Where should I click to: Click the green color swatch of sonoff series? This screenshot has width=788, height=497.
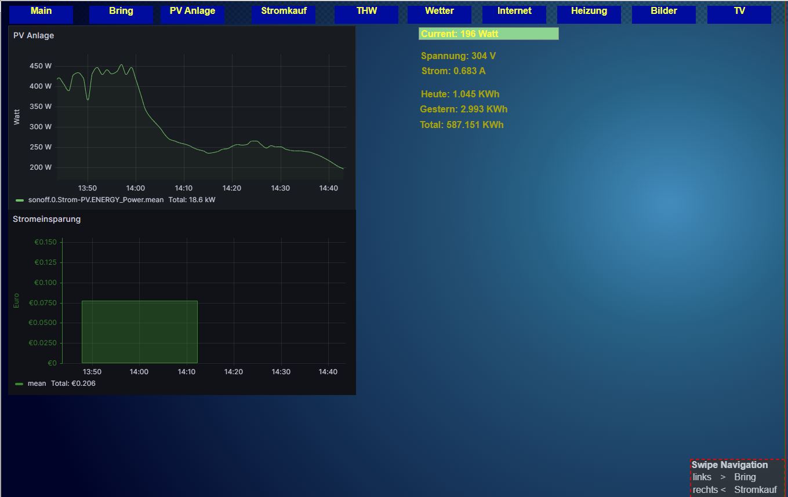(x=20, y=200)
